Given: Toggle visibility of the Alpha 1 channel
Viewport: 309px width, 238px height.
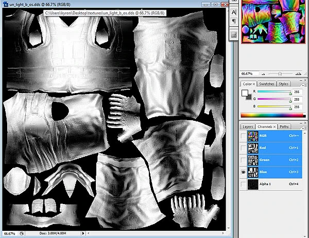Looking at the screenshot, I should pos(243,184).
